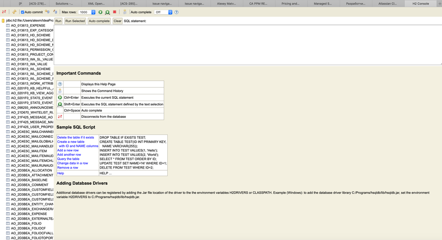Toggle the Auto commit checkbox
The width and height of the screenshot is (442, 240).
pos(23,12)
